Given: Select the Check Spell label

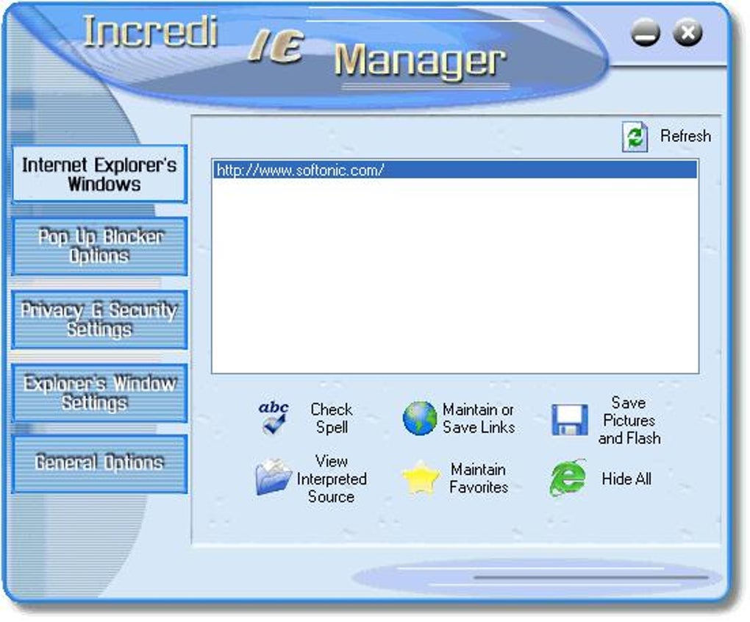Looking at the screenshot, I should pyautogui.click(x=332, y=418).
